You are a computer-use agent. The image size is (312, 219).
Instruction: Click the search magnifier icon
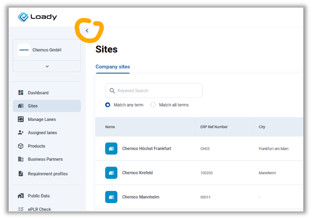(112, 90)
